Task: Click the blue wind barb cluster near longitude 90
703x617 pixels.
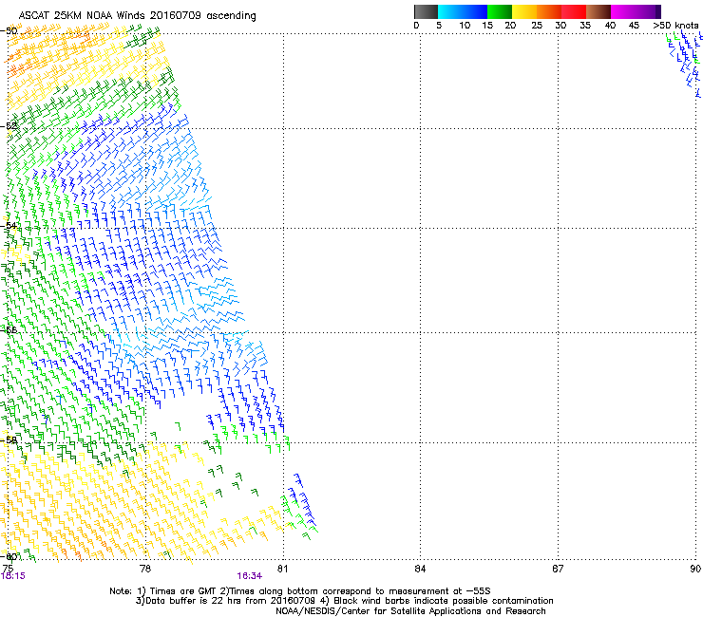Action: click(x=686, y=63)
